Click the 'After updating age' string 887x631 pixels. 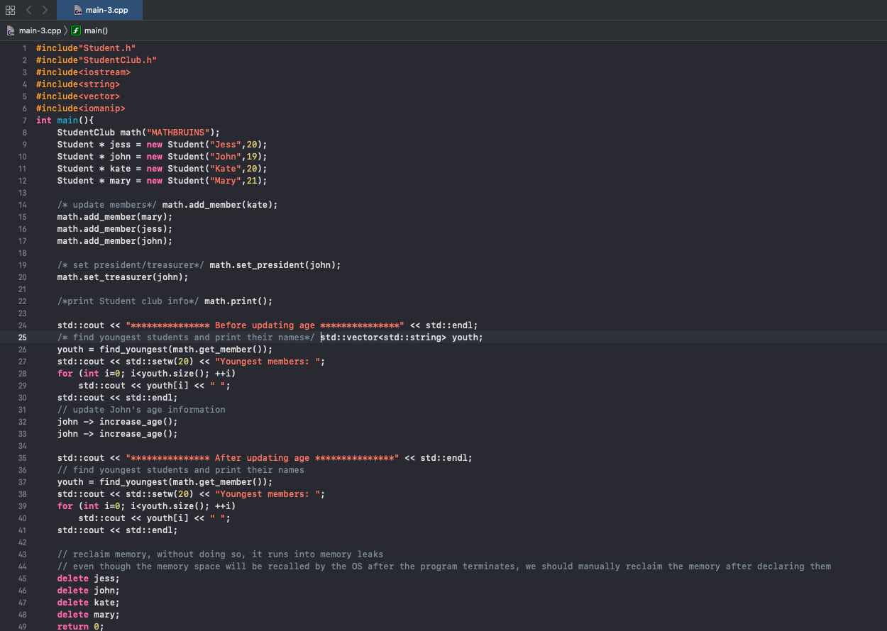click(x=263, y=458)
